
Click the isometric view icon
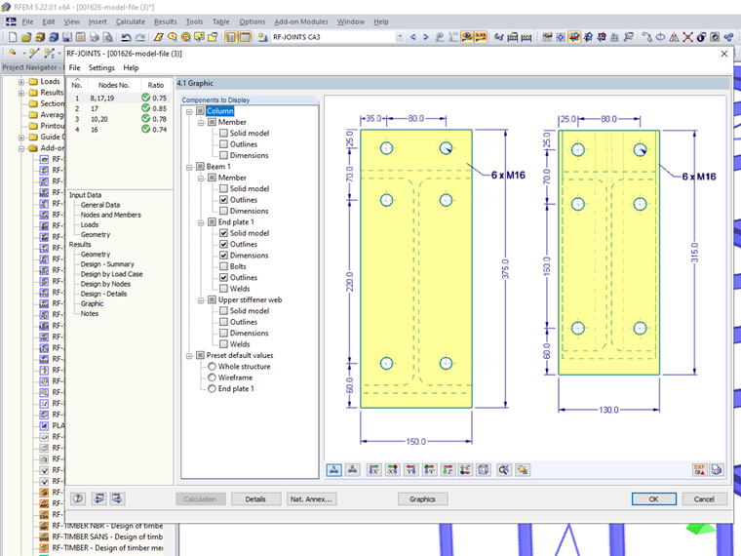(484, 469)
